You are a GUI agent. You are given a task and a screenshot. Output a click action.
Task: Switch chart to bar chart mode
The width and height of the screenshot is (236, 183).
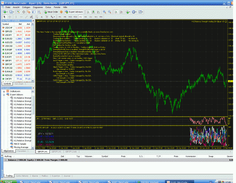(88, 12)
